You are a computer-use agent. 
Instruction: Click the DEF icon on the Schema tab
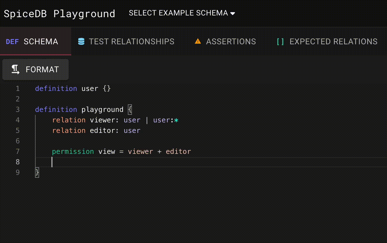(x=12, y=41)
